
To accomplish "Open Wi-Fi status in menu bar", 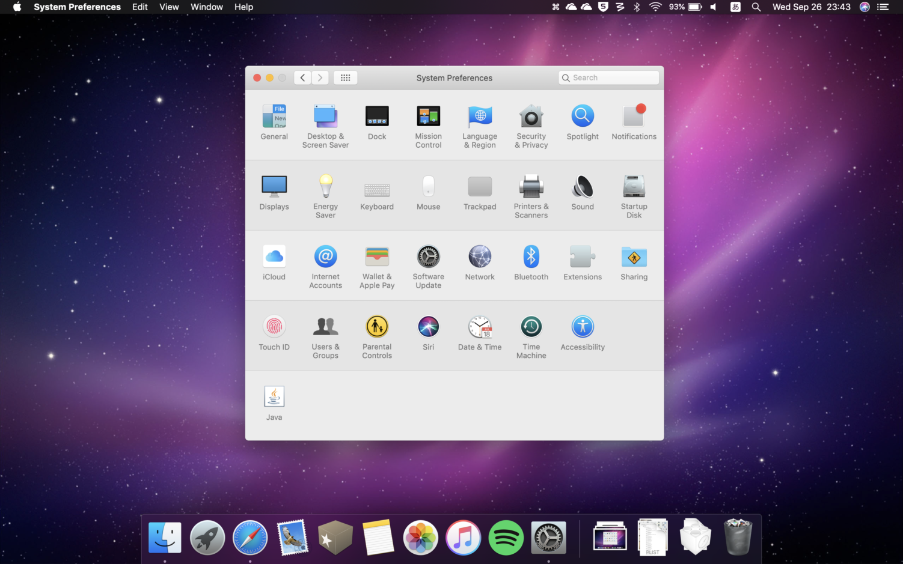I will click(655, 7).
